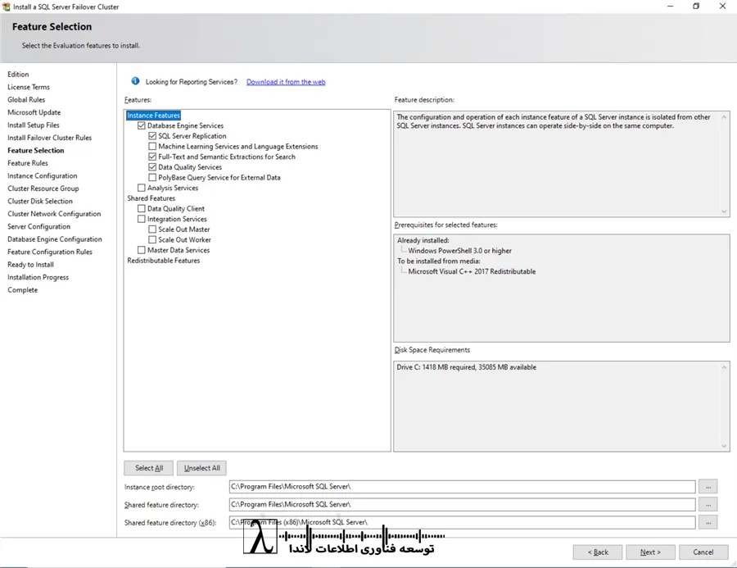Proceed with the Next button
Image resolution: width=737 pixels, height=568 pixels.
[x=650, y=552]
